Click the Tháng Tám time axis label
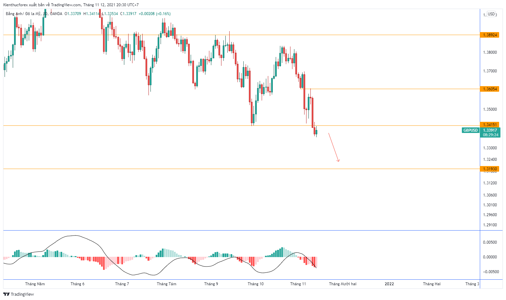This screenshot has width=506, height=300. click(166, 284)
